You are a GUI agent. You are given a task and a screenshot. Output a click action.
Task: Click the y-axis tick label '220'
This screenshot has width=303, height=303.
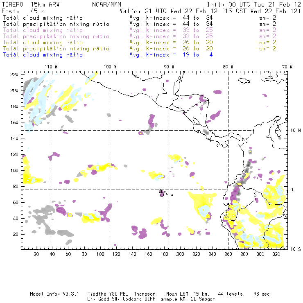tap(14, 75)
